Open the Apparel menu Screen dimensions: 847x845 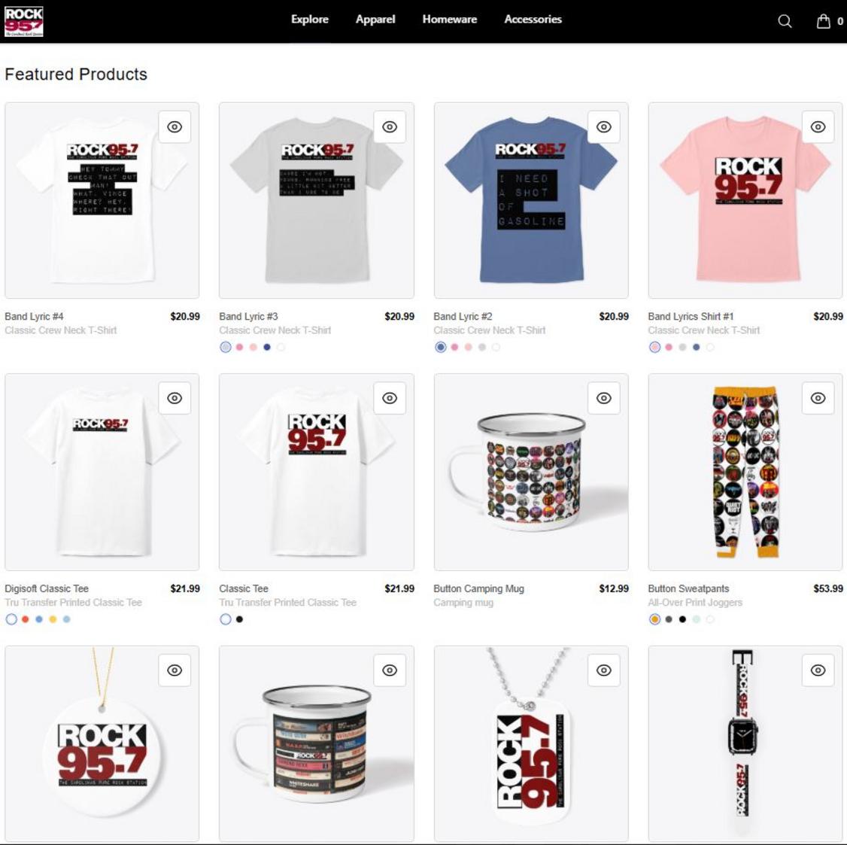pos(375,20)
